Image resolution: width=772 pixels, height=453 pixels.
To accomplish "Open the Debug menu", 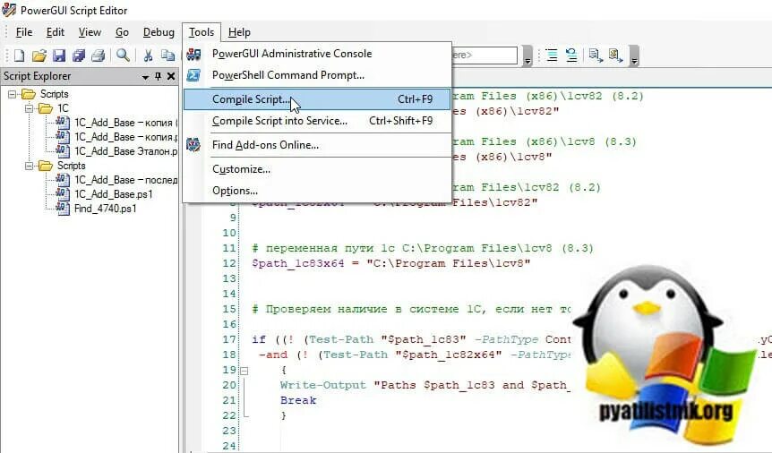I will tap(159, 32).
